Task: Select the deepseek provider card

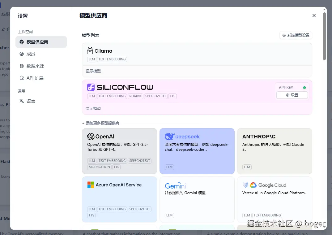Action: (x=197, y=151)
